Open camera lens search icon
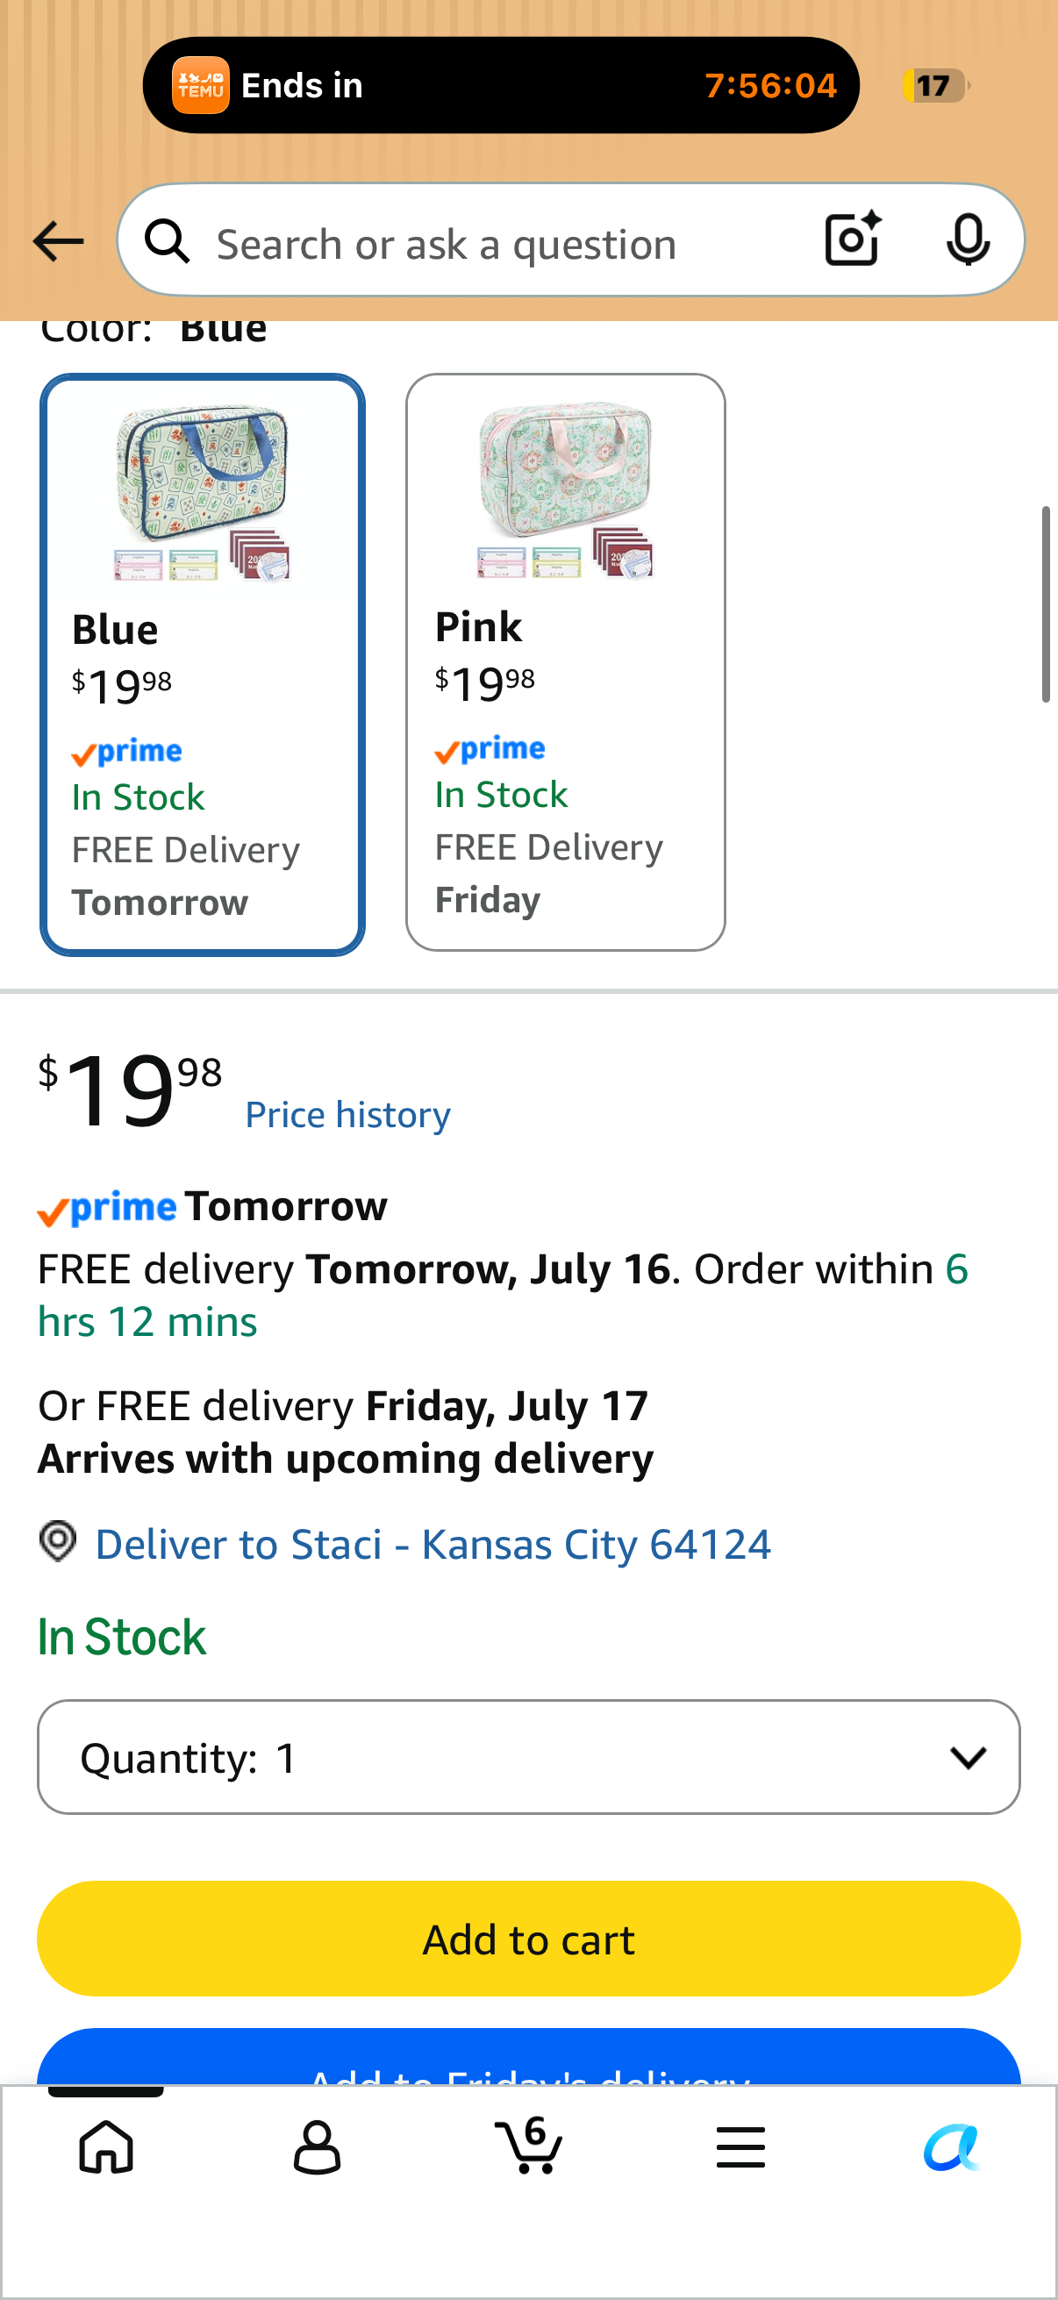Screen dimensions: 1058x2300 pos(853,239)
